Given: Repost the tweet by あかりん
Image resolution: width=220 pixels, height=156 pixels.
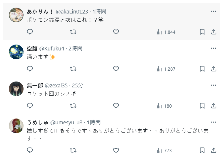Looking at the screenshot, I should tap(73, 32).
